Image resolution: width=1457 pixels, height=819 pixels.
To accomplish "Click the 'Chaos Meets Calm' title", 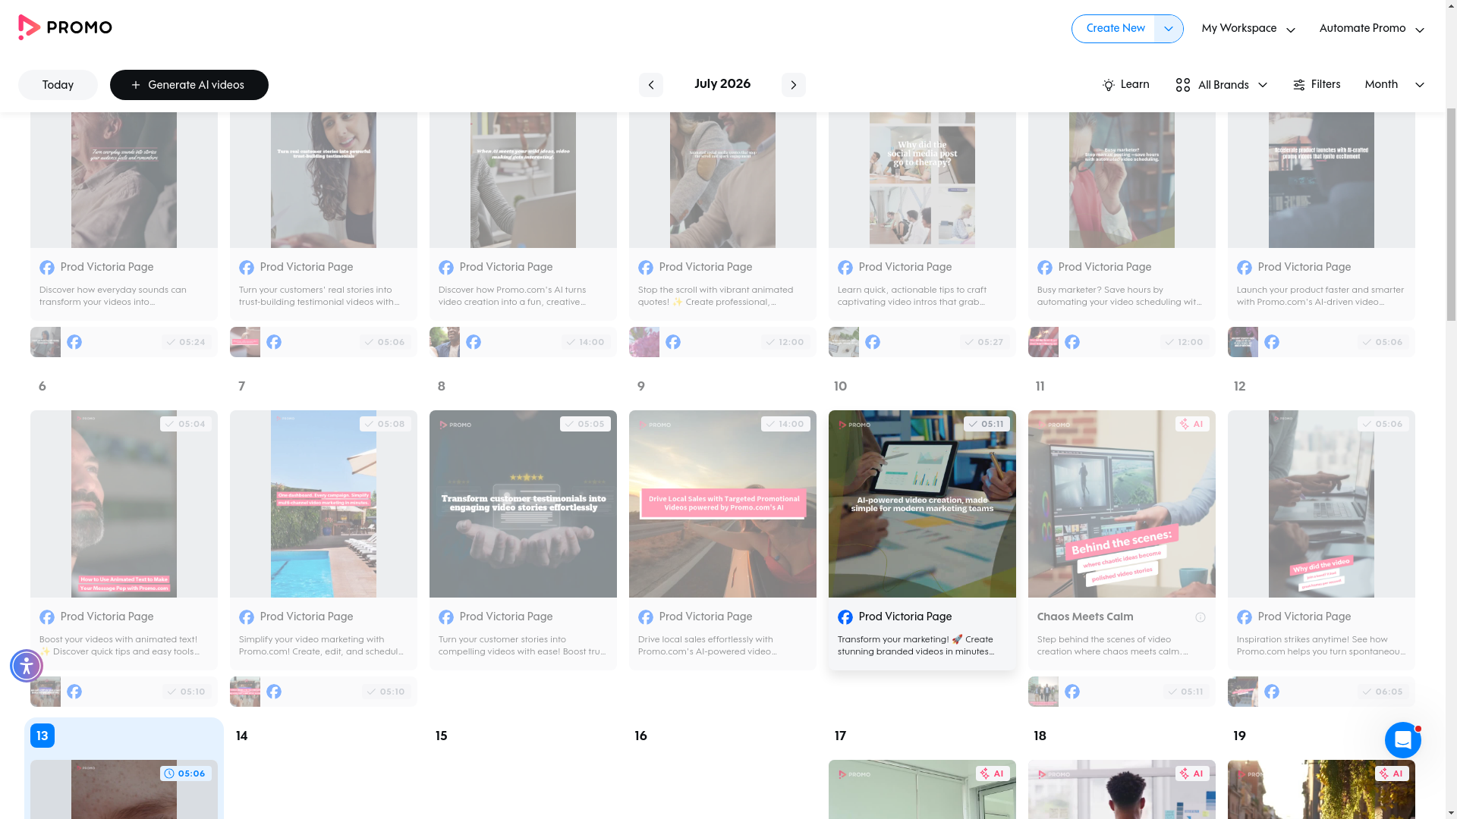I will (1085, 617).
